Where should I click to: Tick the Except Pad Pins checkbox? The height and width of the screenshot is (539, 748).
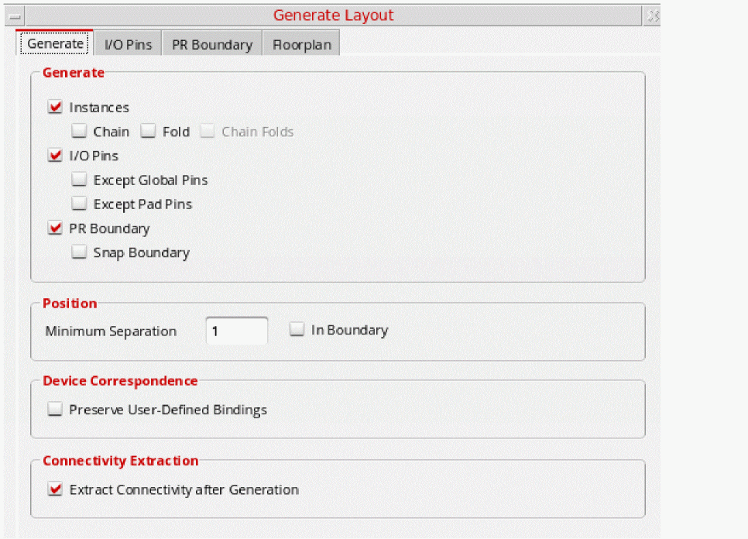pos(79,204)
